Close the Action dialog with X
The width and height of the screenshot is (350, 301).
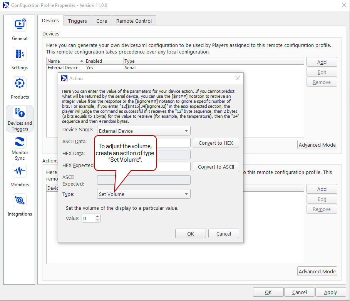[x=238, y=78]
